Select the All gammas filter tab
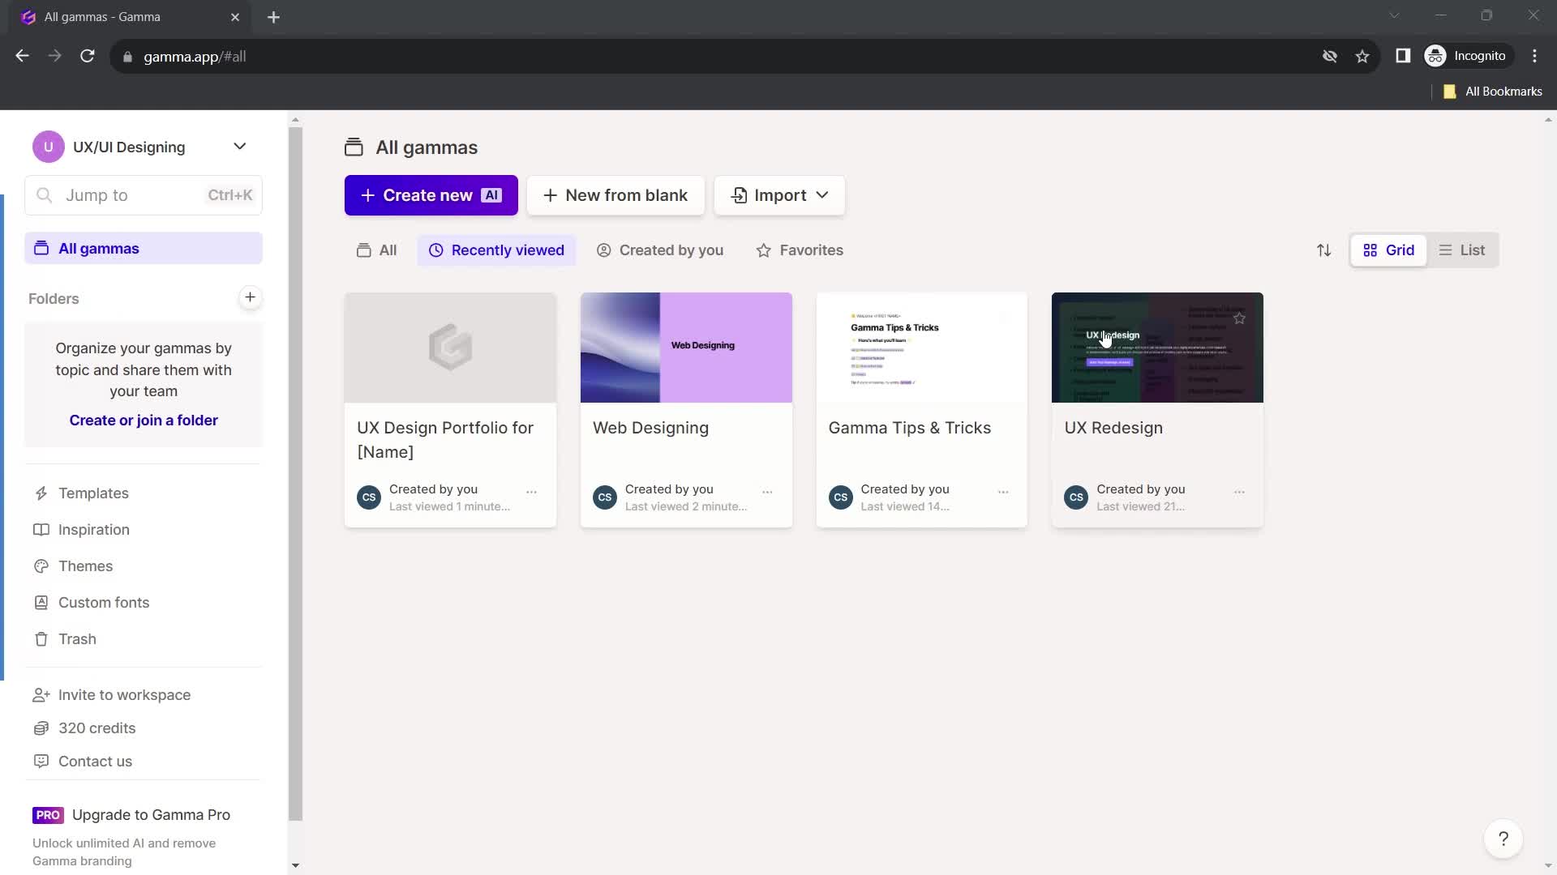The image size is (1557, 875). click(x=376, y=250)
